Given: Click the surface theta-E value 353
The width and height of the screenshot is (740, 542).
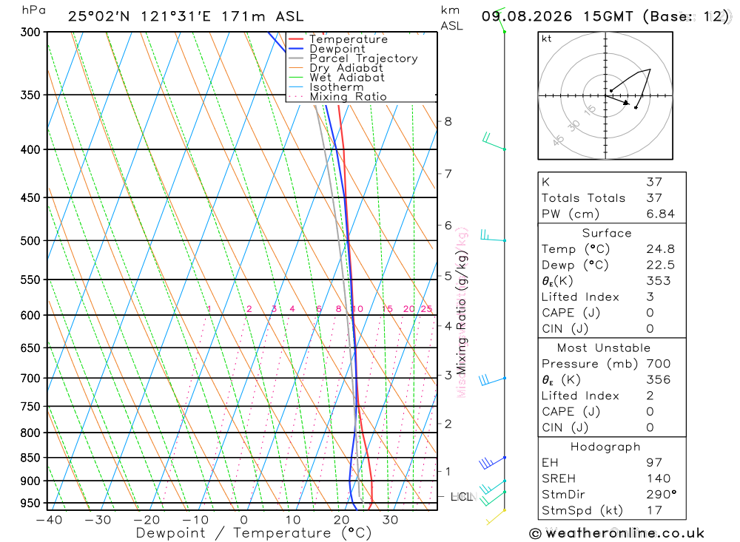Looking at the screenshot, I should (659, 281).
